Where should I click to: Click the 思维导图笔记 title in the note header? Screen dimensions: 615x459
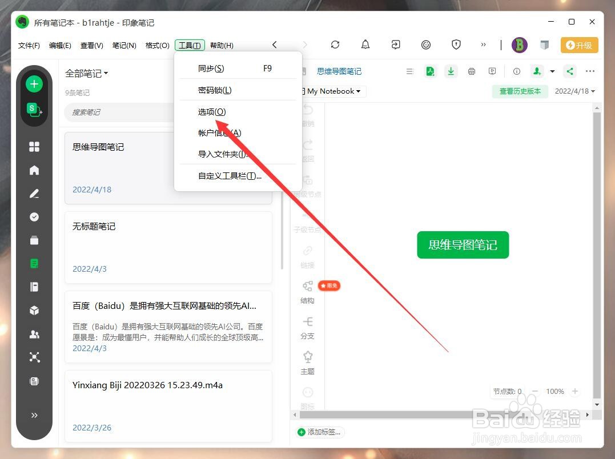point(339,71)
